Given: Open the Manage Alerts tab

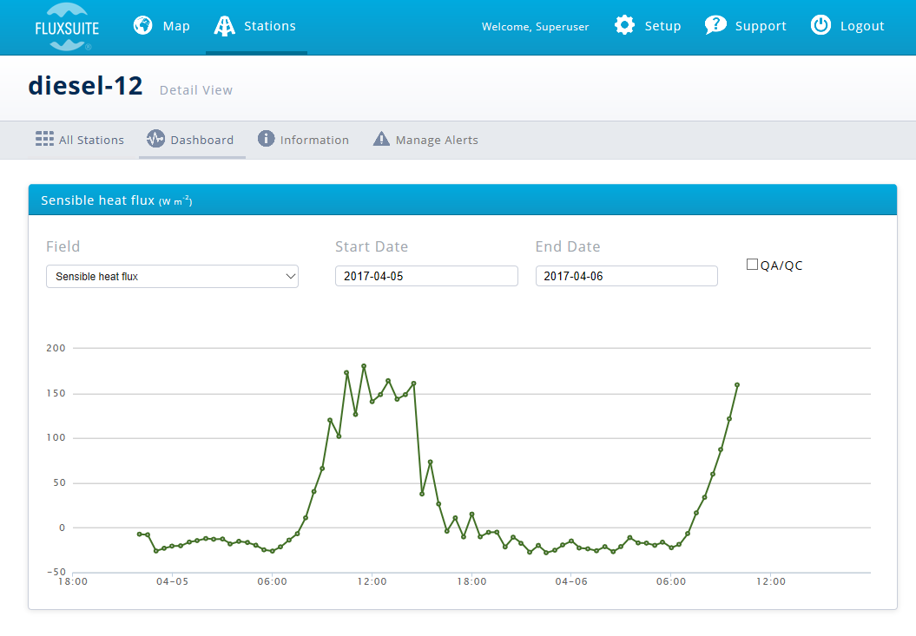Looking at the screenshot, I should click(x=436, y=140).
